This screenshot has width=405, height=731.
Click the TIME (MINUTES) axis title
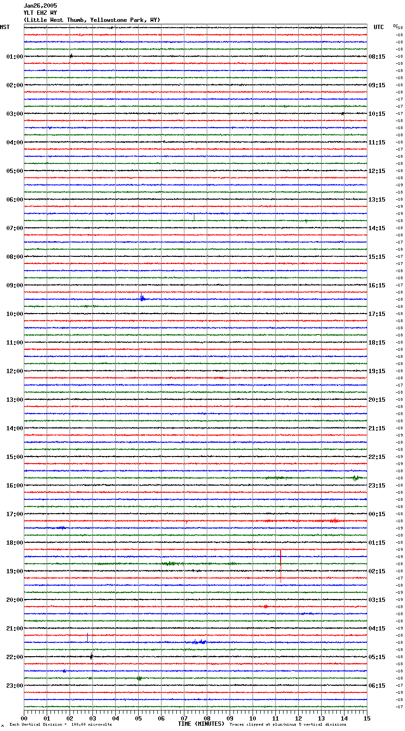pyautogui.click(x=201, y=724)
